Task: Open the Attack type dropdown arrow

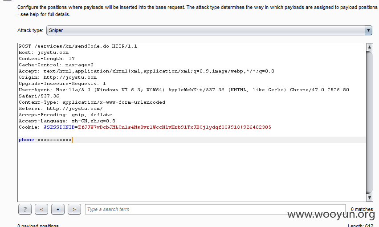Action: (x=368, y=30)
